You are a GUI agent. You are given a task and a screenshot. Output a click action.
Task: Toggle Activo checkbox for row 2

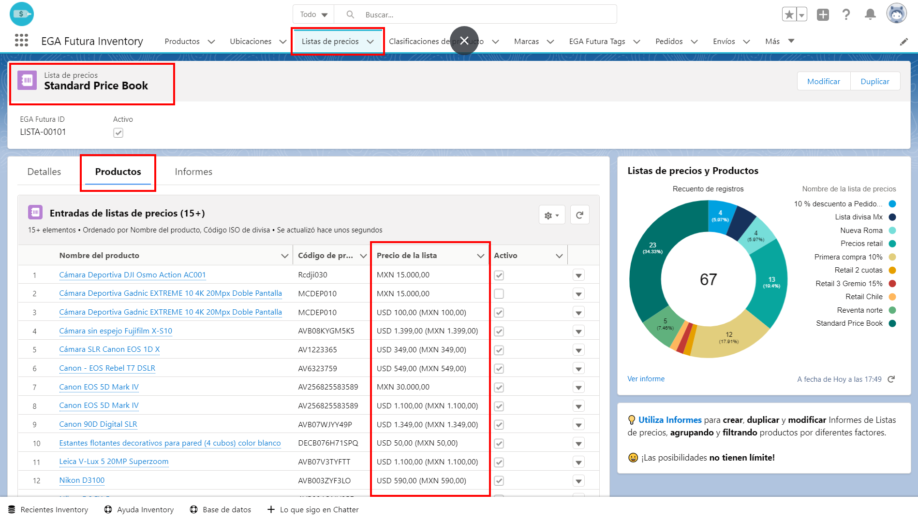(x=499, y=294)
